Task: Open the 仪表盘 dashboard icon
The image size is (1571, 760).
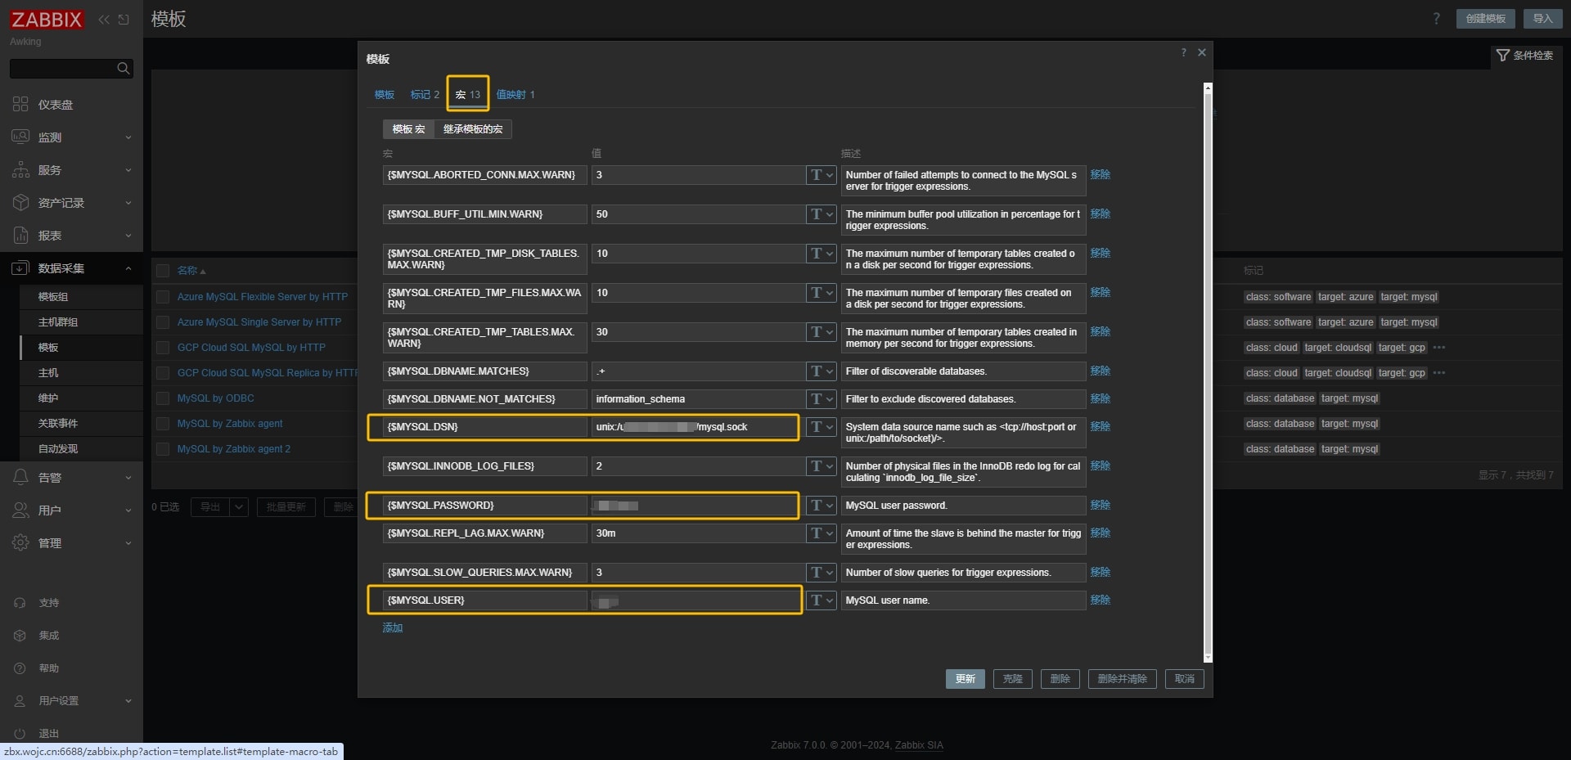Action: click(20, 105)
